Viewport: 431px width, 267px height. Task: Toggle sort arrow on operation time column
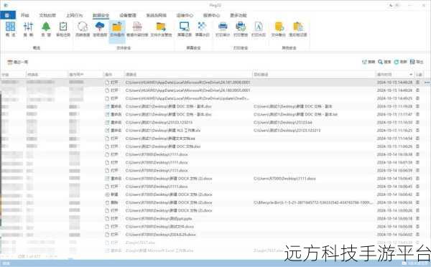[x=411, y=75]
